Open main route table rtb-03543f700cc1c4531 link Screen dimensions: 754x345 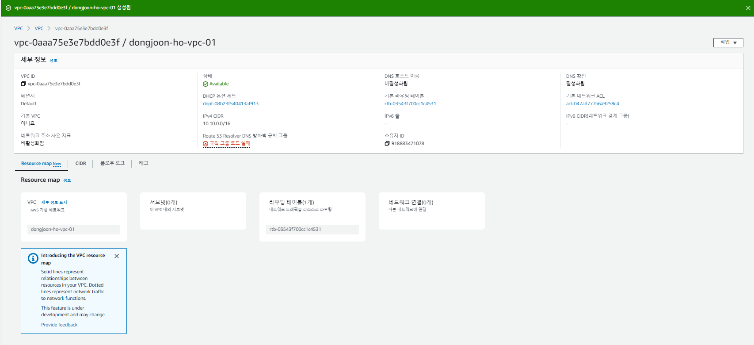(410, 103)
